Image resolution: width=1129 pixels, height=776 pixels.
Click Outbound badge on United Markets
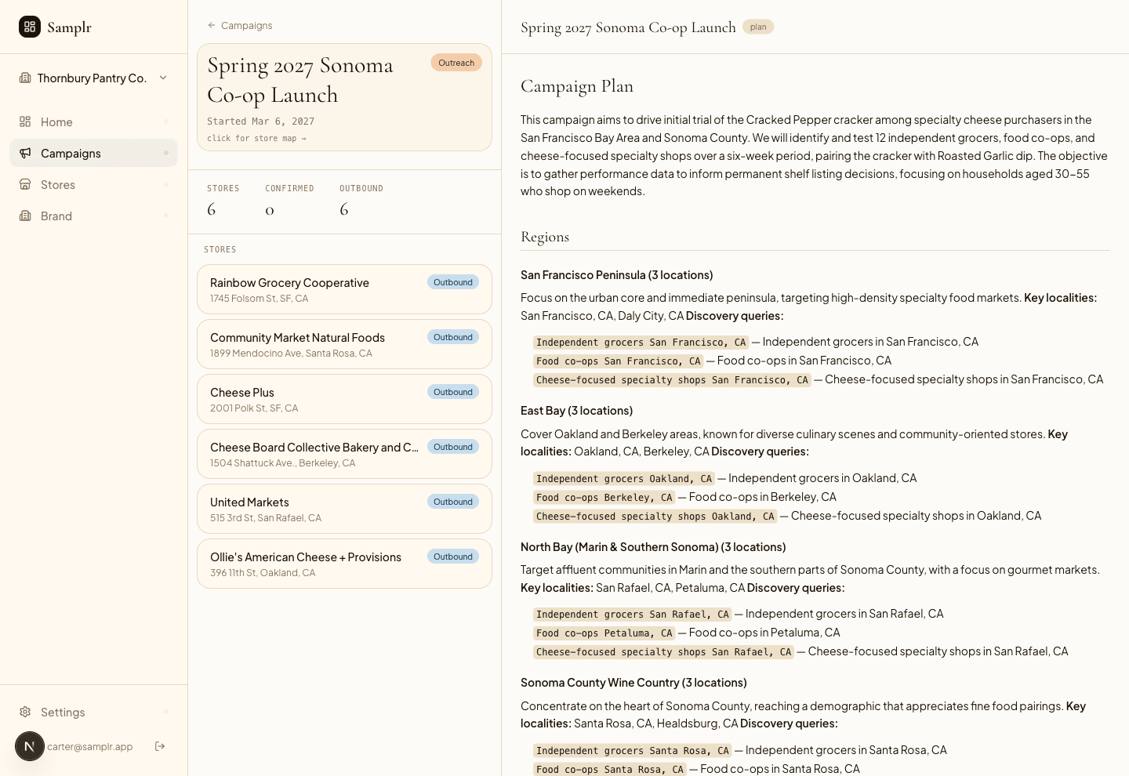tap(453, 502)
